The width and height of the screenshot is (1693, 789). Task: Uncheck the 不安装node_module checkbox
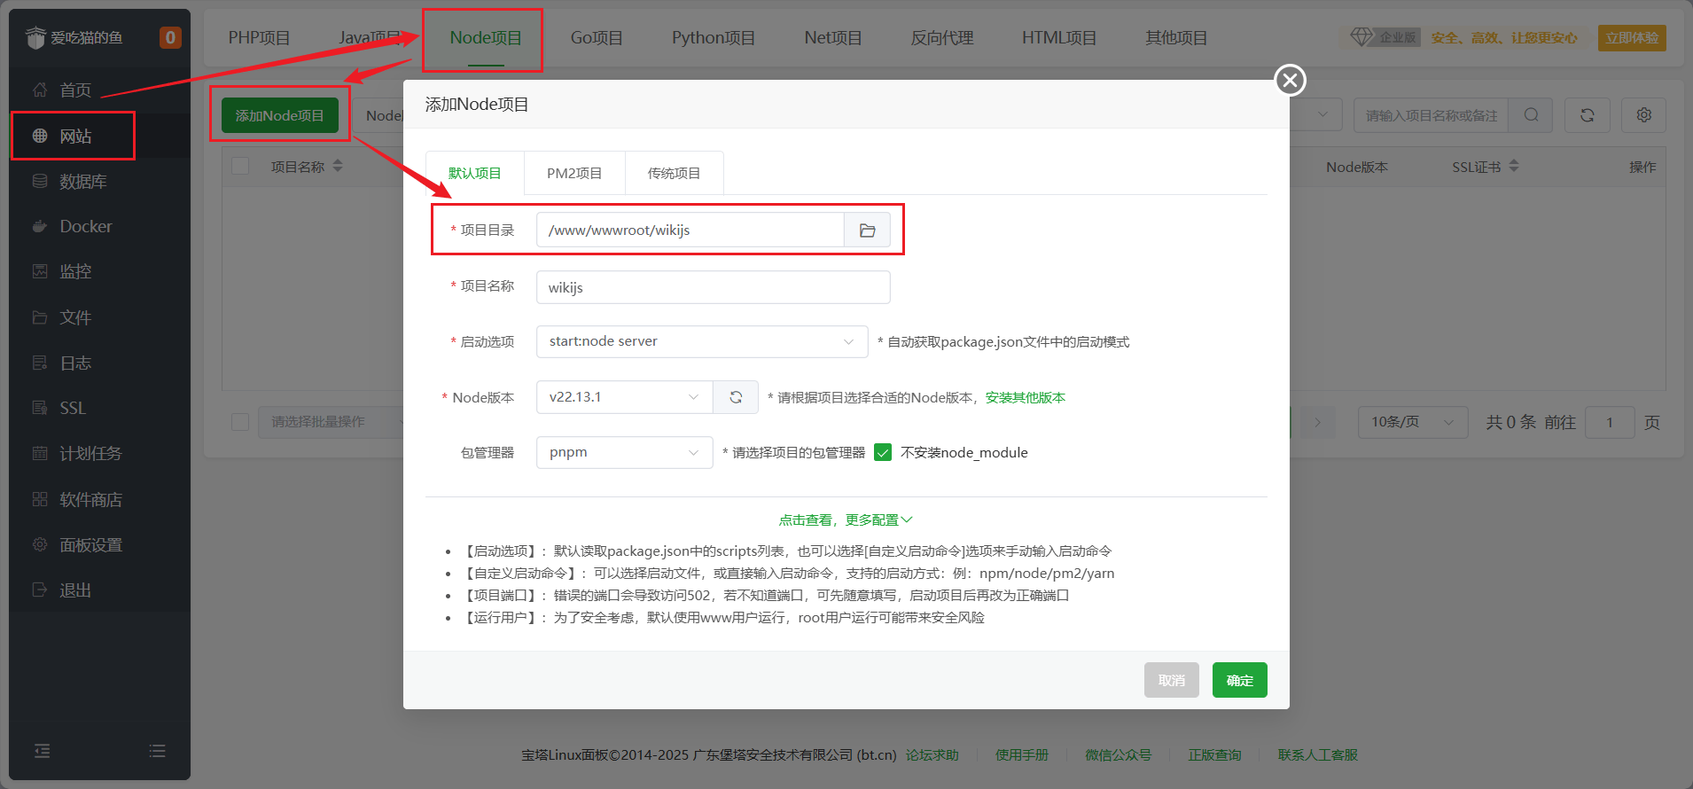883,452
